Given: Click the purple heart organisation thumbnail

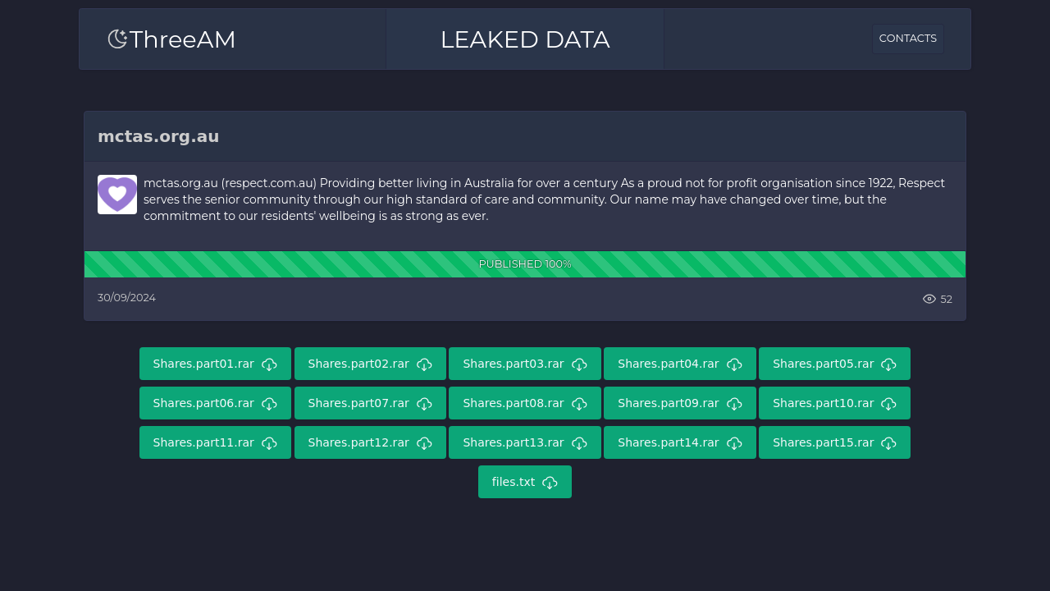Looking at the screenshot, I should coord(117,195).
